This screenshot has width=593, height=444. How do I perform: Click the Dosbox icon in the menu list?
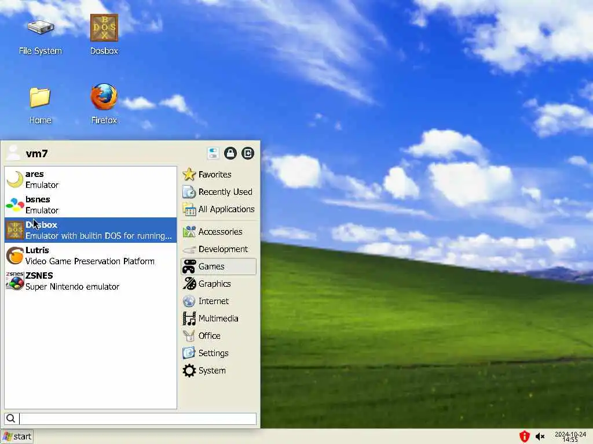point(15,230)
